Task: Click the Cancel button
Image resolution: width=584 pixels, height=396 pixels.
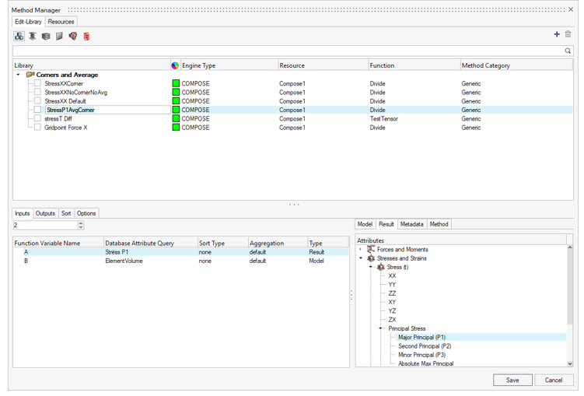Action: coord(553,380)
